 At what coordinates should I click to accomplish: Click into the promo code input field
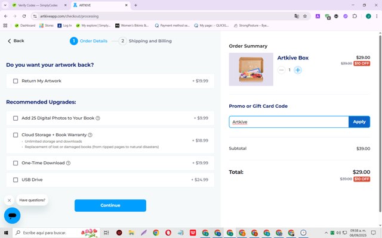pyautogui.click(x=289, y=122)
